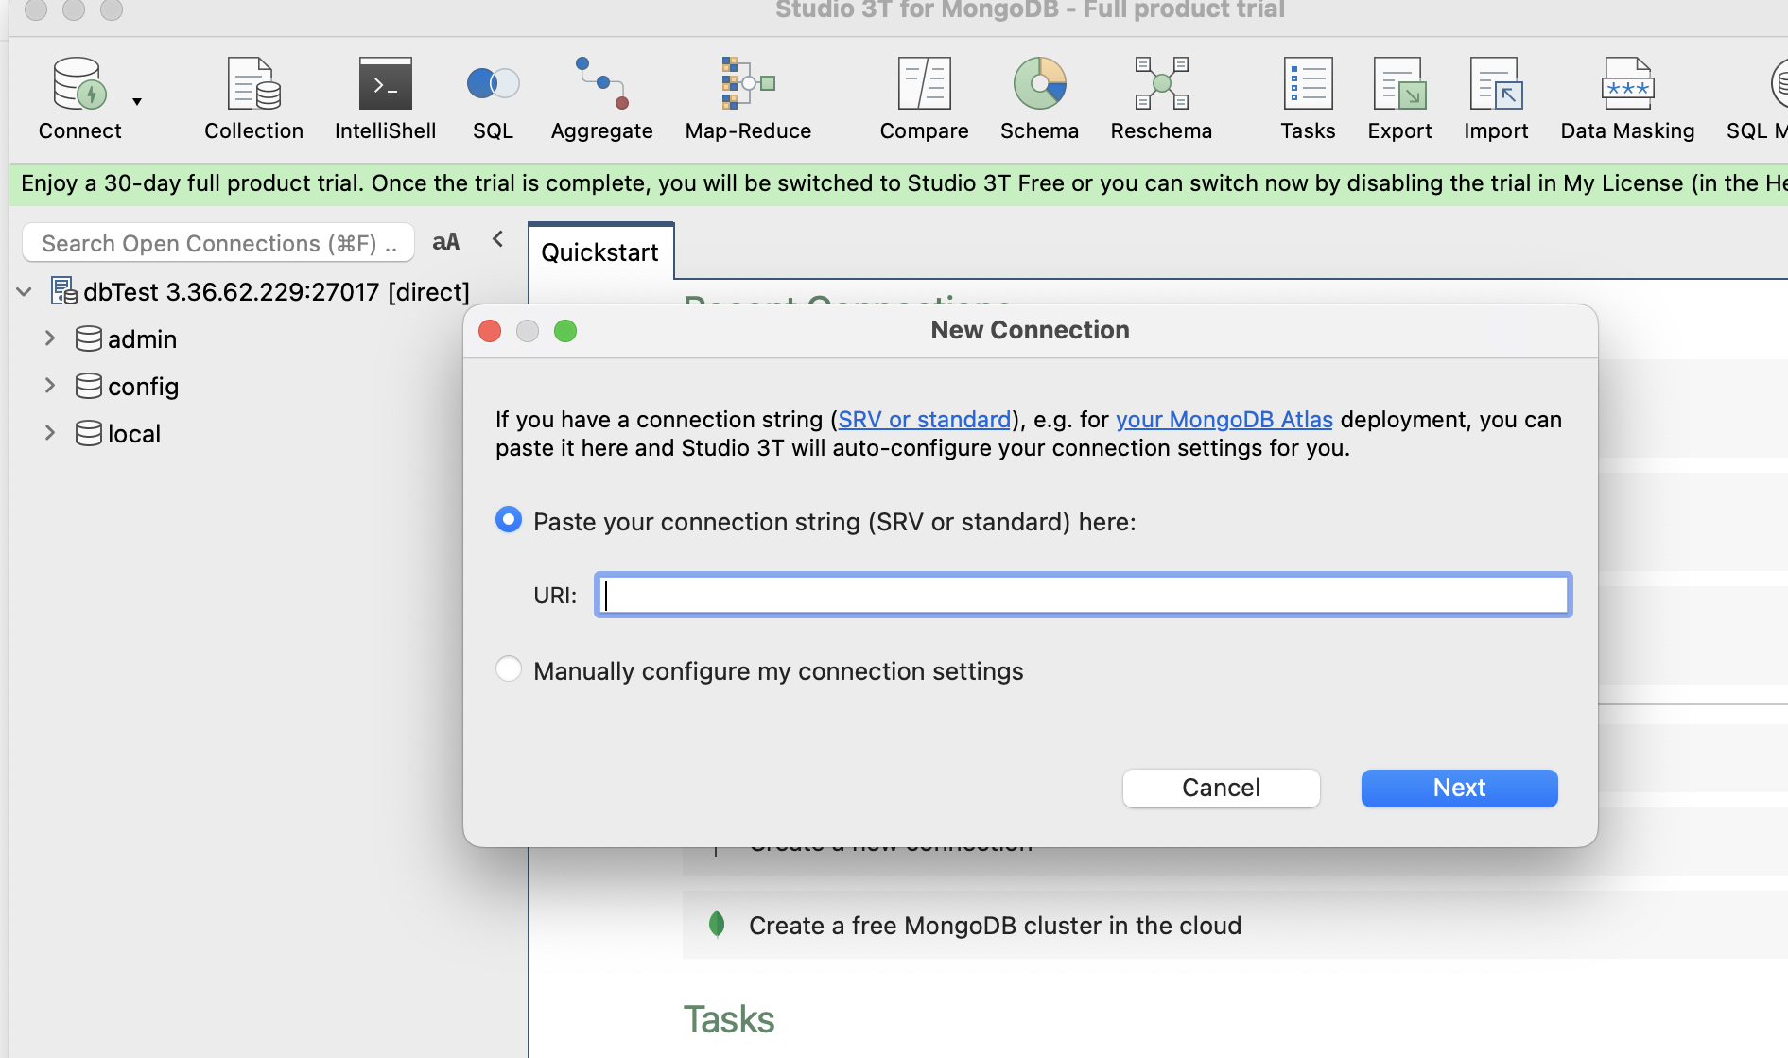
Task: Open the Schema explorer
Action: [x=1039, y=98]
